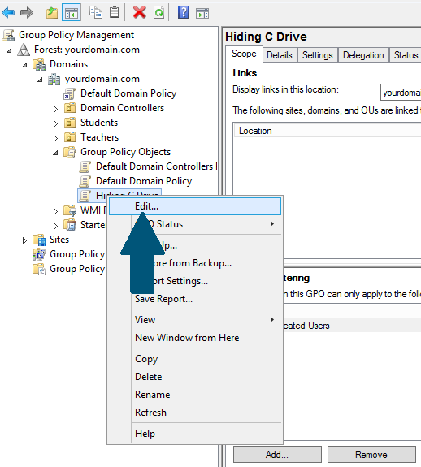The image size is (421, 467).
Task: Click the linked Default Domain Policy shortcut icon
Action: 69,93
